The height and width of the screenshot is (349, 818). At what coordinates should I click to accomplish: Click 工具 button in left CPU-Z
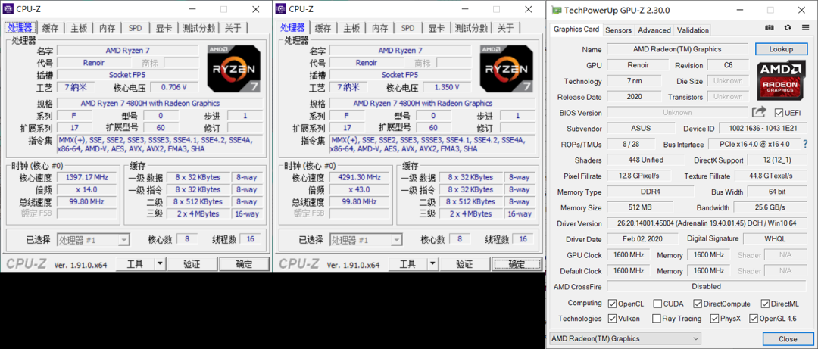coord(135,264)
